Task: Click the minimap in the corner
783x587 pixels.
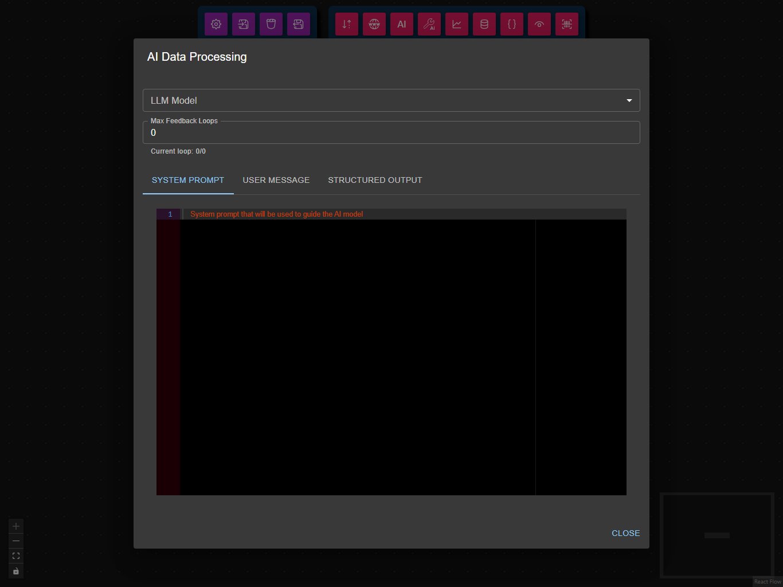Action: (x=717, y=535)
